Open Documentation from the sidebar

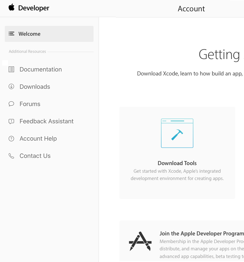[41, 69]
